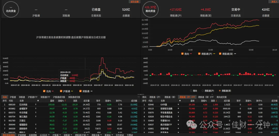Open the 牛熊证 bottom tab
This screenshot has width=279, height=136.
click(x=130, y=135)
